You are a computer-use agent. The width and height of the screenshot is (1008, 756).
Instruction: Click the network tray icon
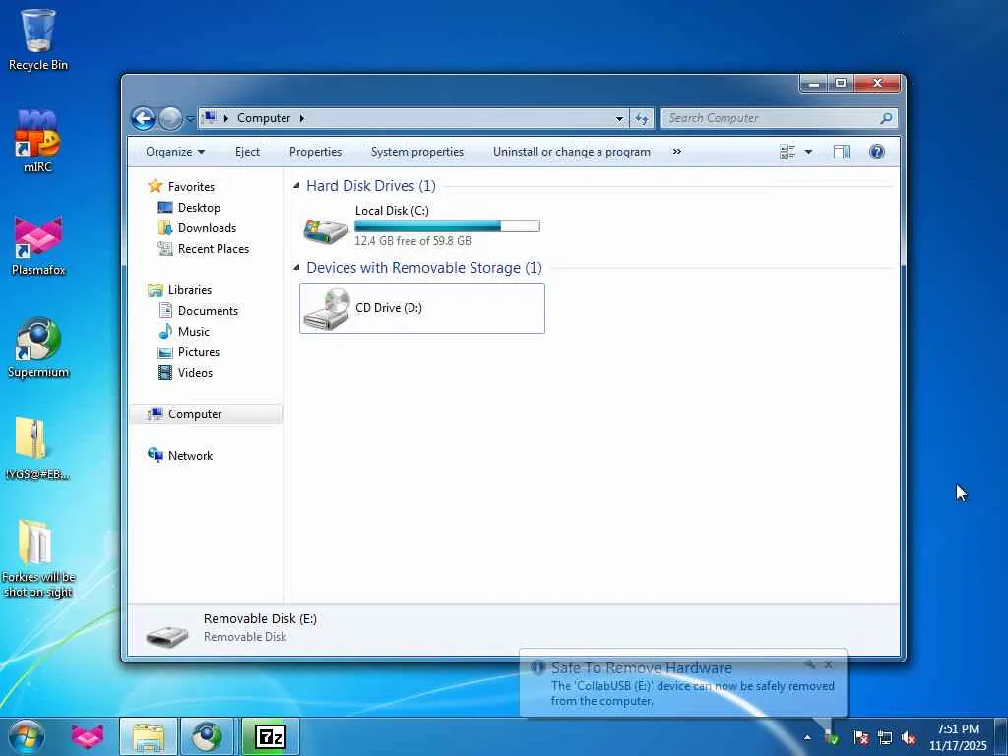tap(885, 738)
